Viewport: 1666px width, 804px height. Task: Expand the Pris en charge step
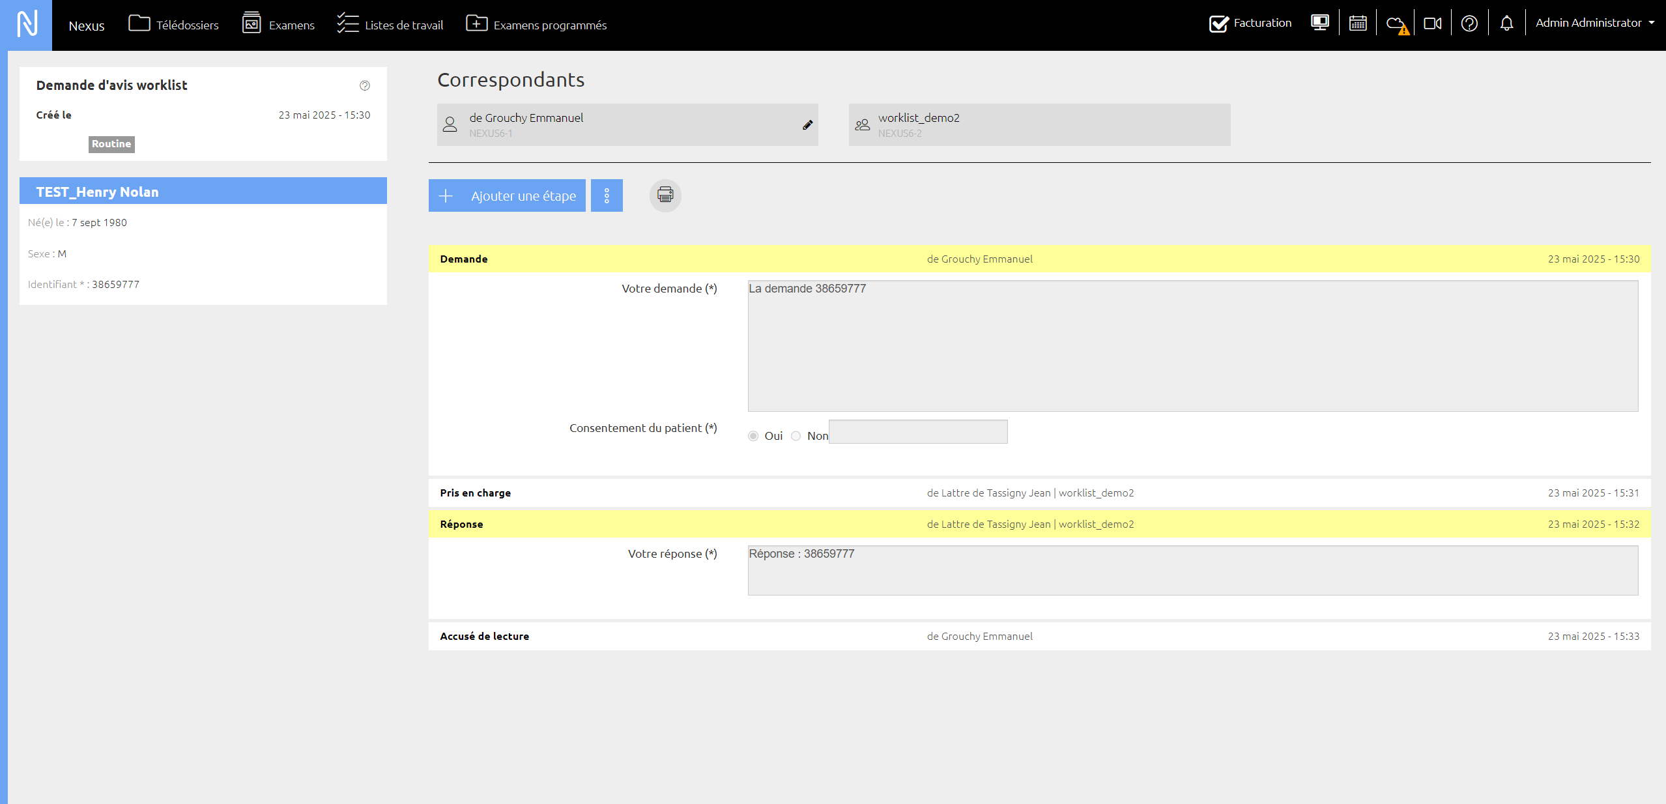[1039, 493]
